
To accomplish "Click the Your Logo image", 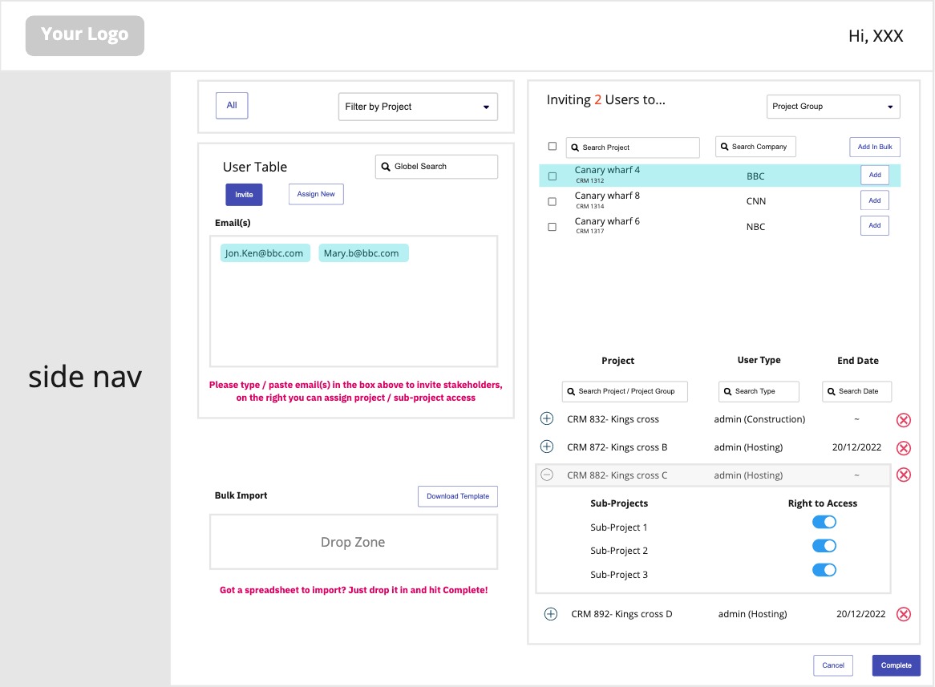I will click(85, 35).
